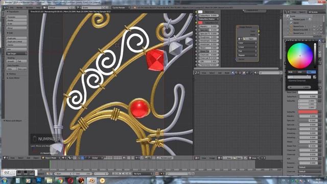This screenshot has height=184, width=327.
Task: Click the Windows Start button
Action: point(5,180)
